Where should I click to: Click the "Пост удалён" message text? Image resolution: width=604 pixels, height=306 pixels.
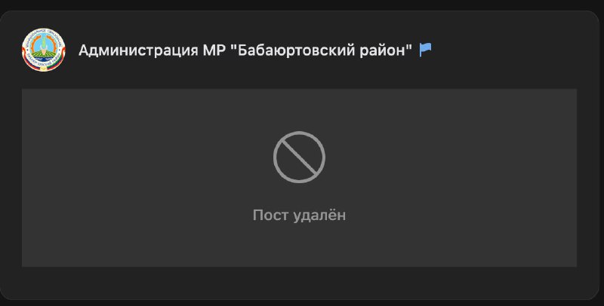point(299,215)
